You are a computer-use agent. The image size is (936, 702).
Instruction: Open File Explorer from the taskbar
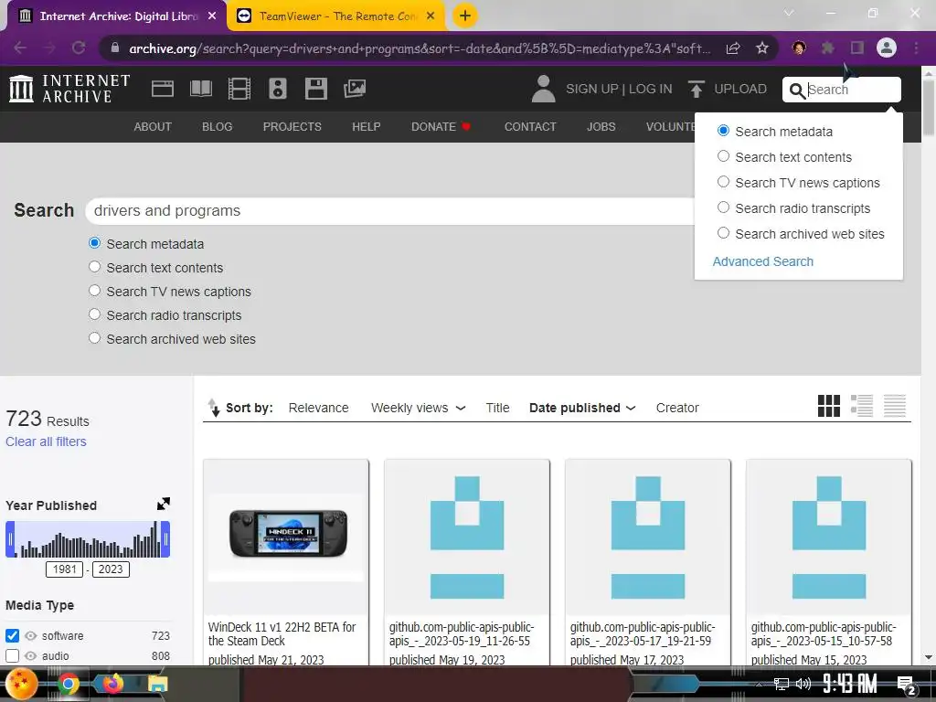click(157, 684)
